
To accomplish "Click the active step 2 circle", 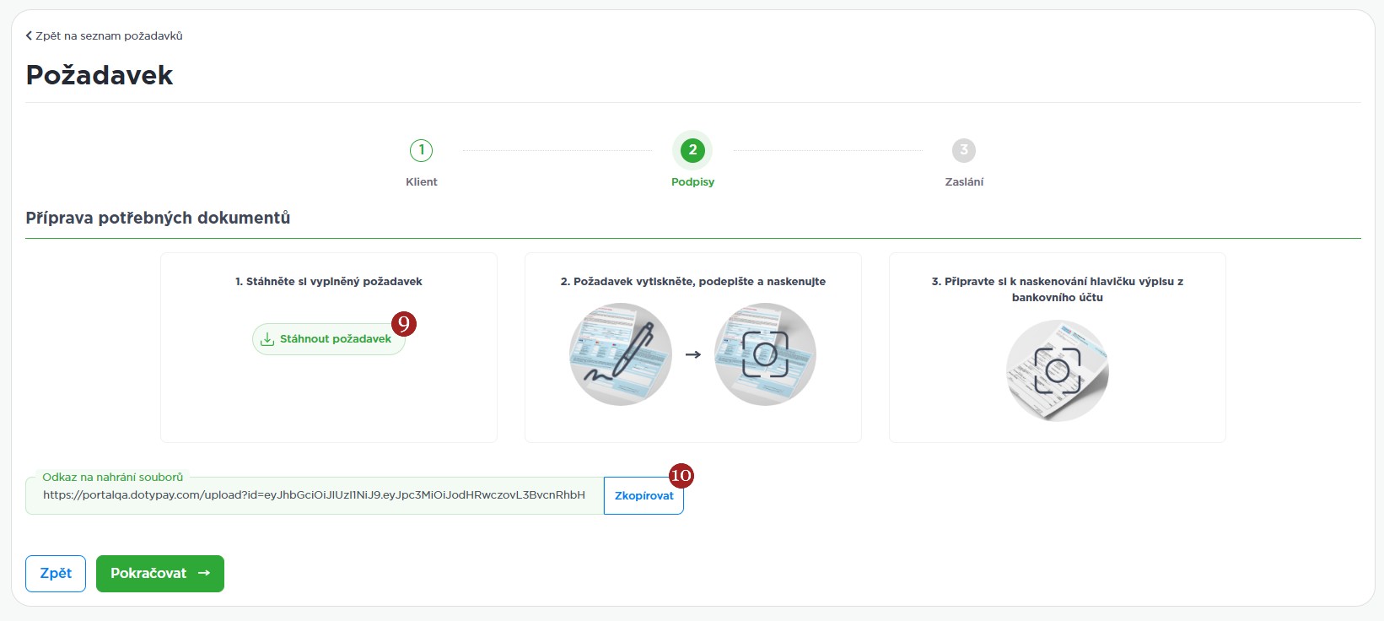I will (692, 150).
